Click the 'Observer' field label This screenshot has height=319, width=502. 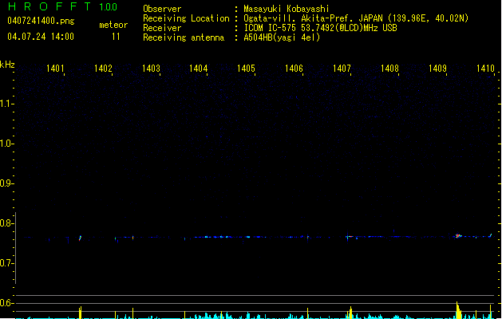click(162, 9)
